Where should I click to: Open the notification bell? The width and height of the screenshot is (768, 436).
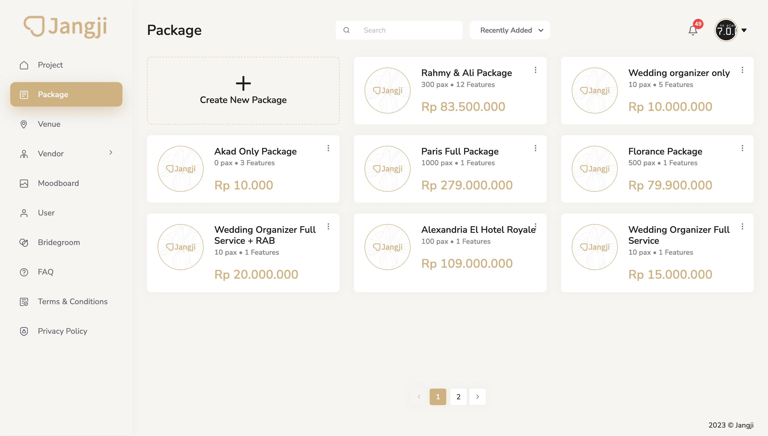pos(692,30)
